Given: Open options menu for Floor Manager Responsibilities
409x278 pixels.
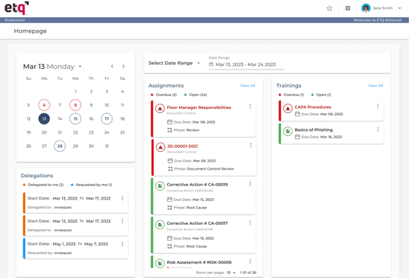Looking at the screenshot, I should click(250, 106).
